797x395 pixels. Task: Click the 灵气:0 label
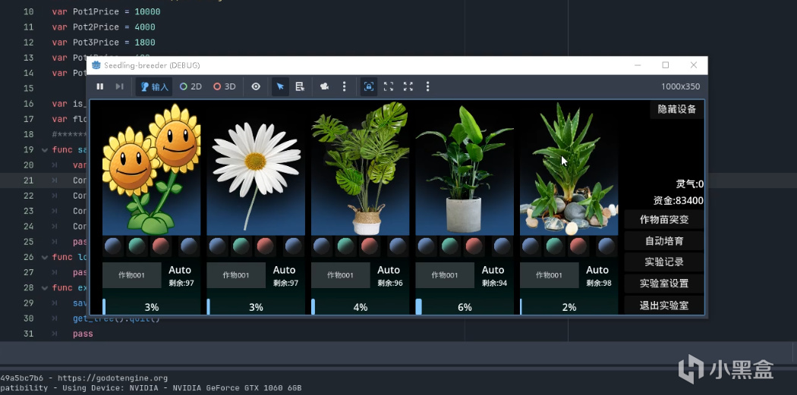(x=690, y=183)
